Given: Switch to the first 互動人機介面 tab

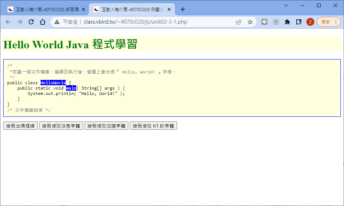Looking at the screenshot, I should 47,9.
